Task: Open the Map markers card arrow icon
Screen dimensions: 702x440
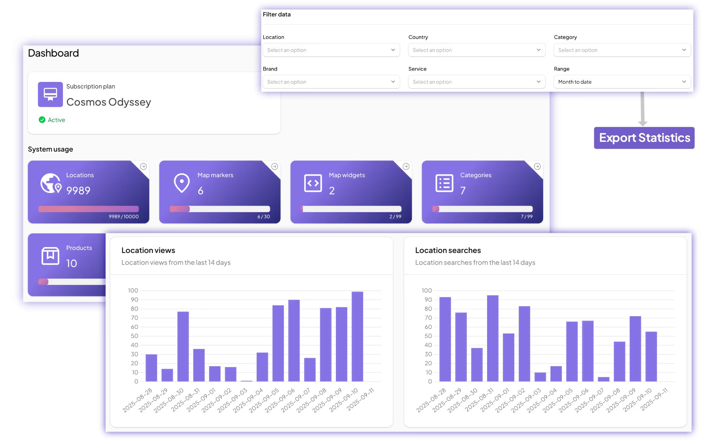Action: click(275, 166)
